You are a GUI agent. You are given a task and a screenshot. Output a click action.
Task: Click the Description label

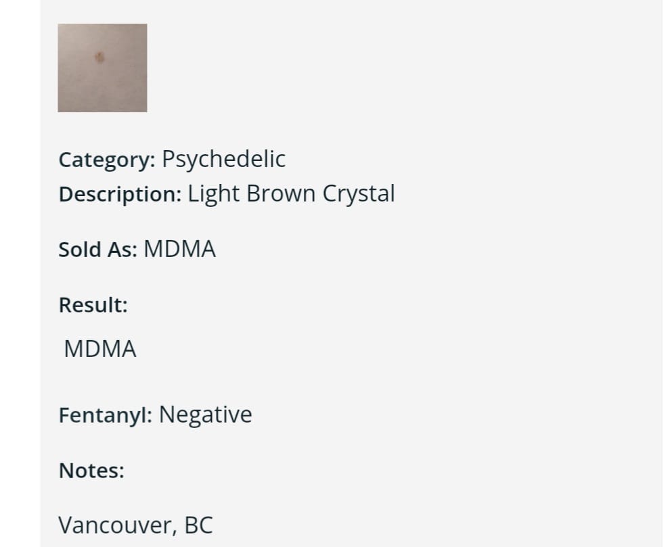pyautogui.click(x=120, y=194)
